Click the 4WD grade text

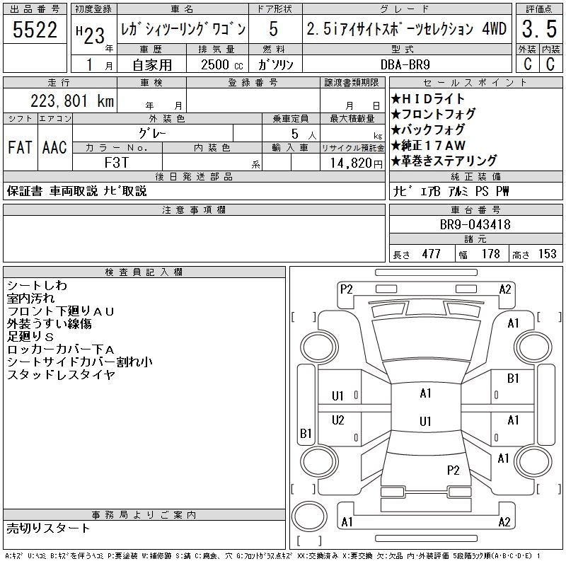(495, 30)
